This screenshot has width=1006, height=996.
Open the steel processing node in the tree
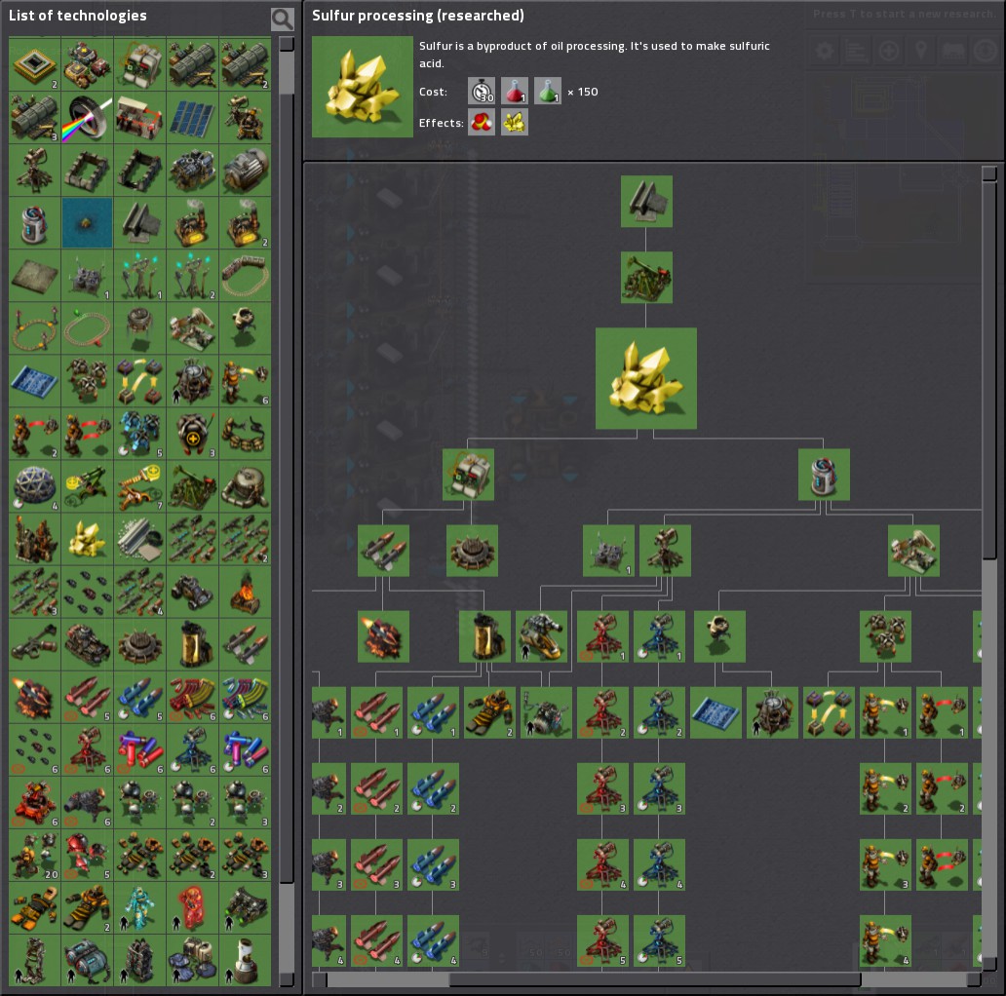pyautogui.click(x=646, y=202)
